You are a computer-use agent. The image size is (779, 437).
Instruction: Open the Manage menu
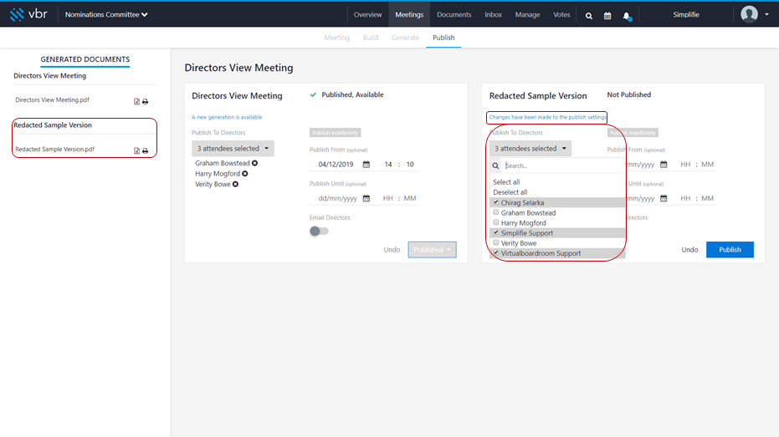[527, 15]
